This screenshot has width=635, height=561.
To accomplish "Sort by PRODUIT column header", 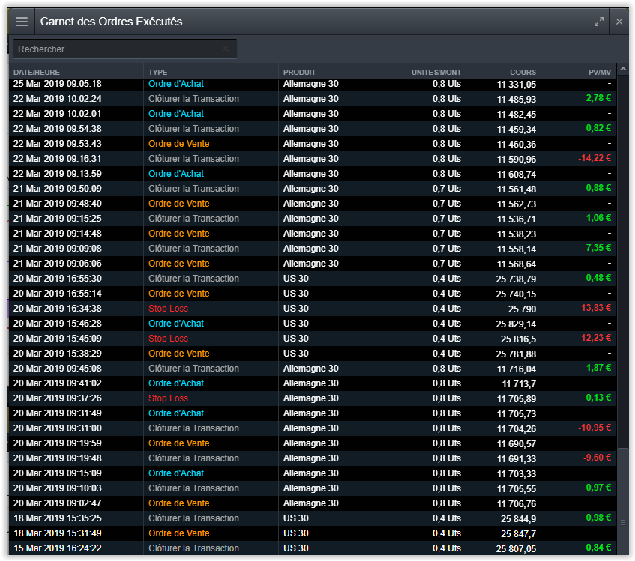I will (x=299, y=72).
